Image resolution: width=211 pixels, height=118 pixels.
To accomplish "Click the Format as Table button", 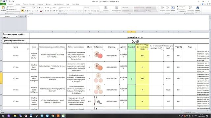I will 116,9.
